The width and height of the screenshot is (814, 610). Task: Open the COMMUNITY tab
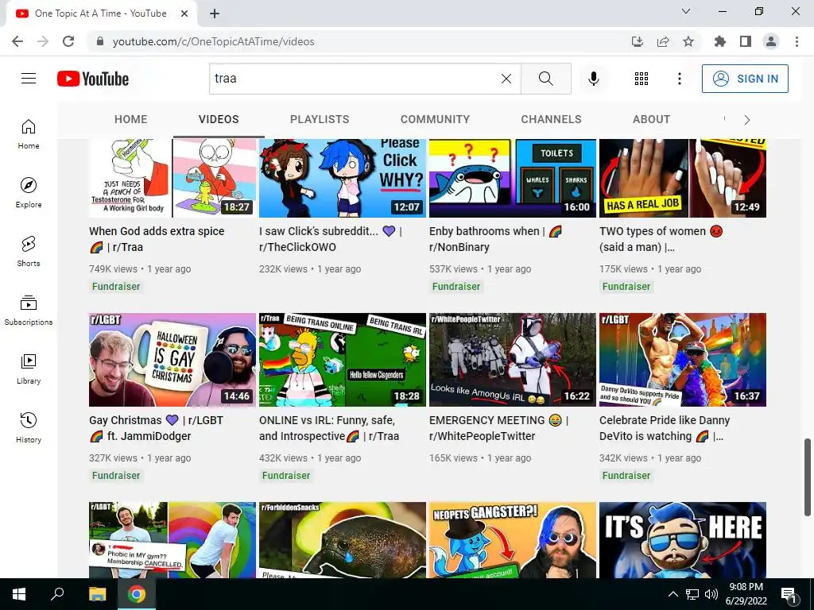pyautogui.click(x=435, y=119)
